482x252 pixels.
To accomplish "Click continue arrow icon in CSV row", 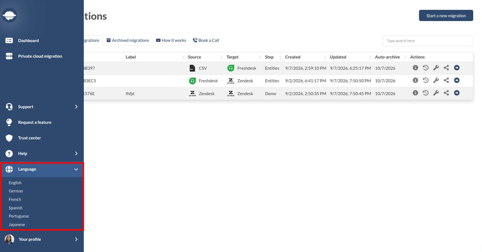I will pos(457,68).
